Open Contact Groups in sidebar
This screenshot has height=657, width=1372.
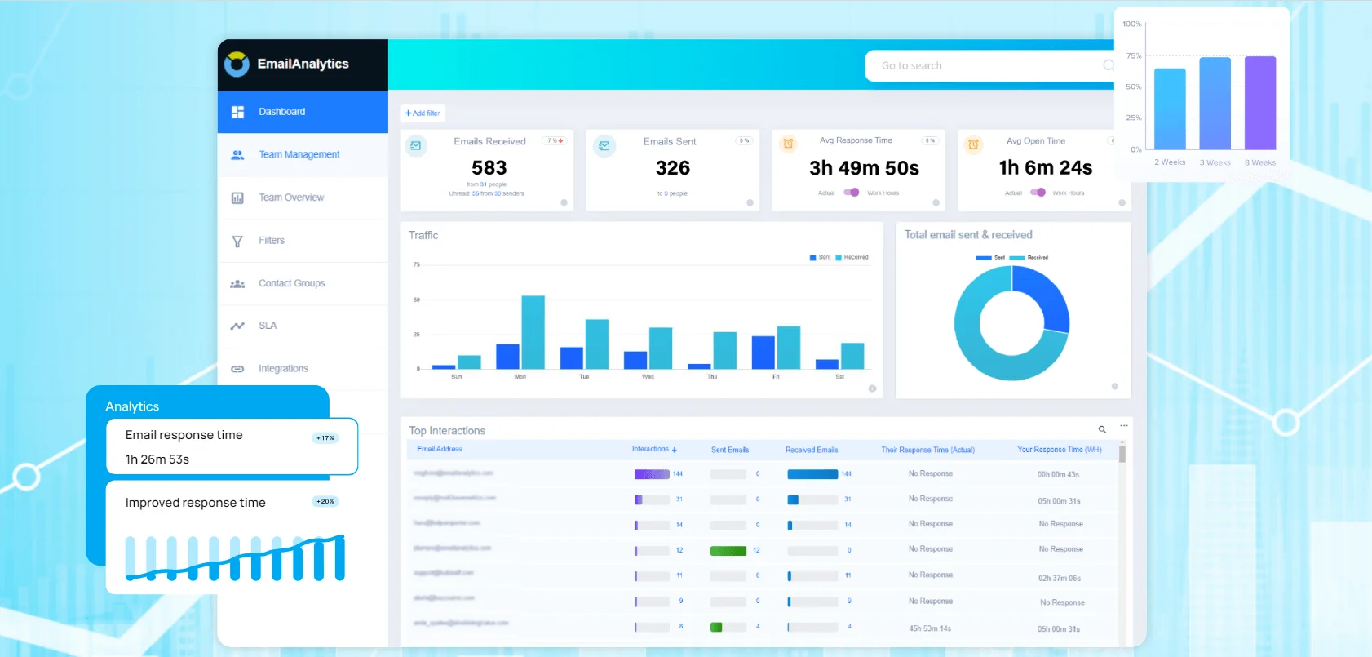click(x=303, y=283)
